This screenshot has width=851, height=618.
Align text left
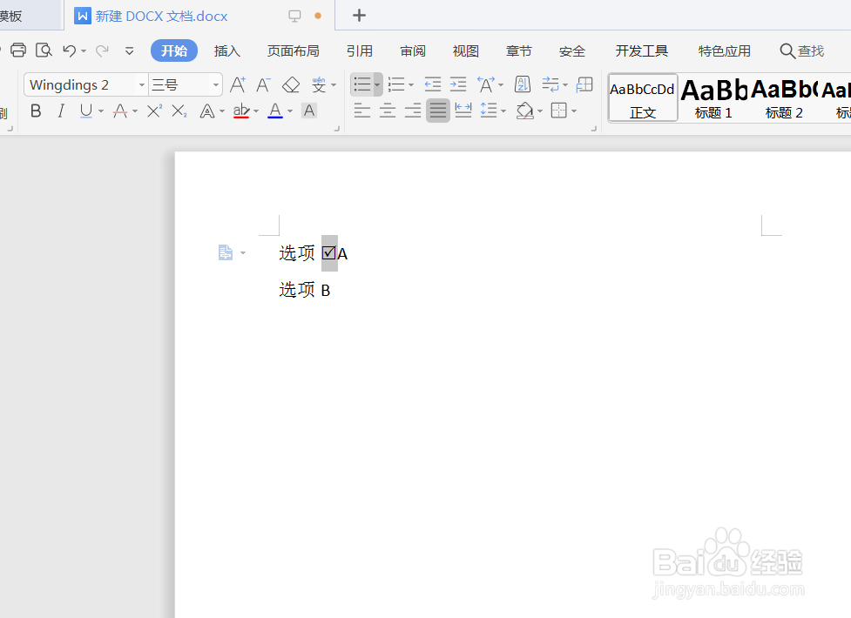tap(362, 111)
